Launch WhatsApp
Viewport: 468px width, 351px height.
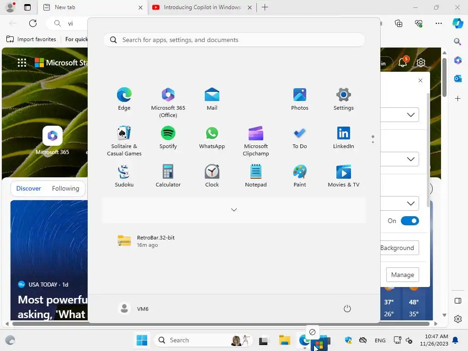point(212,138)
